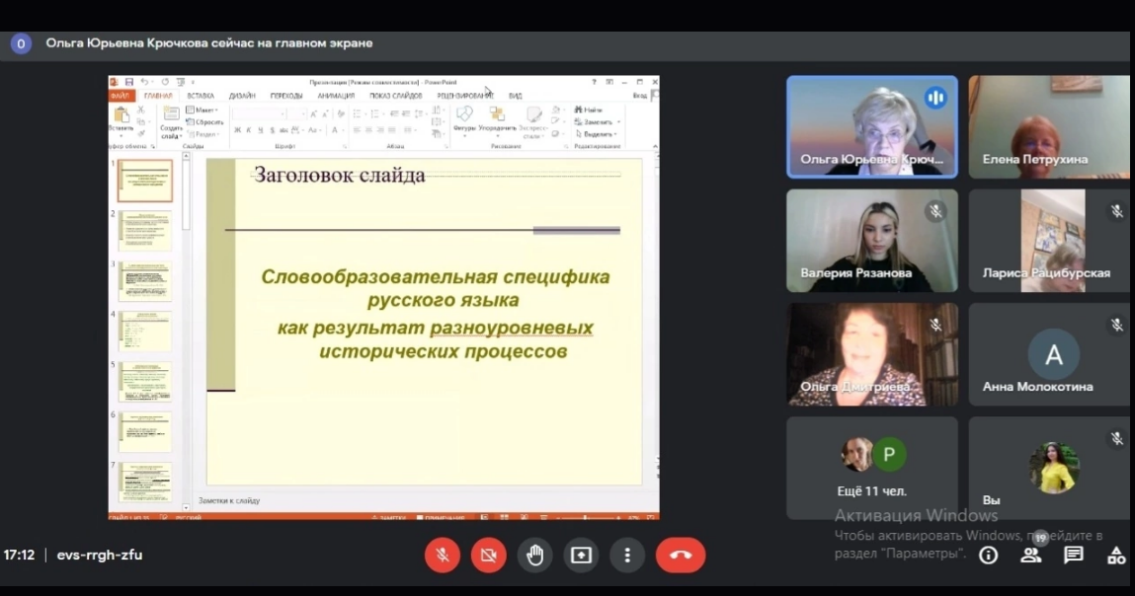Viewport: 1135px width, 596px height.
Task: Switch to the АНИМАЦИЯ ribbon tab
Action: tap(336, 96)
